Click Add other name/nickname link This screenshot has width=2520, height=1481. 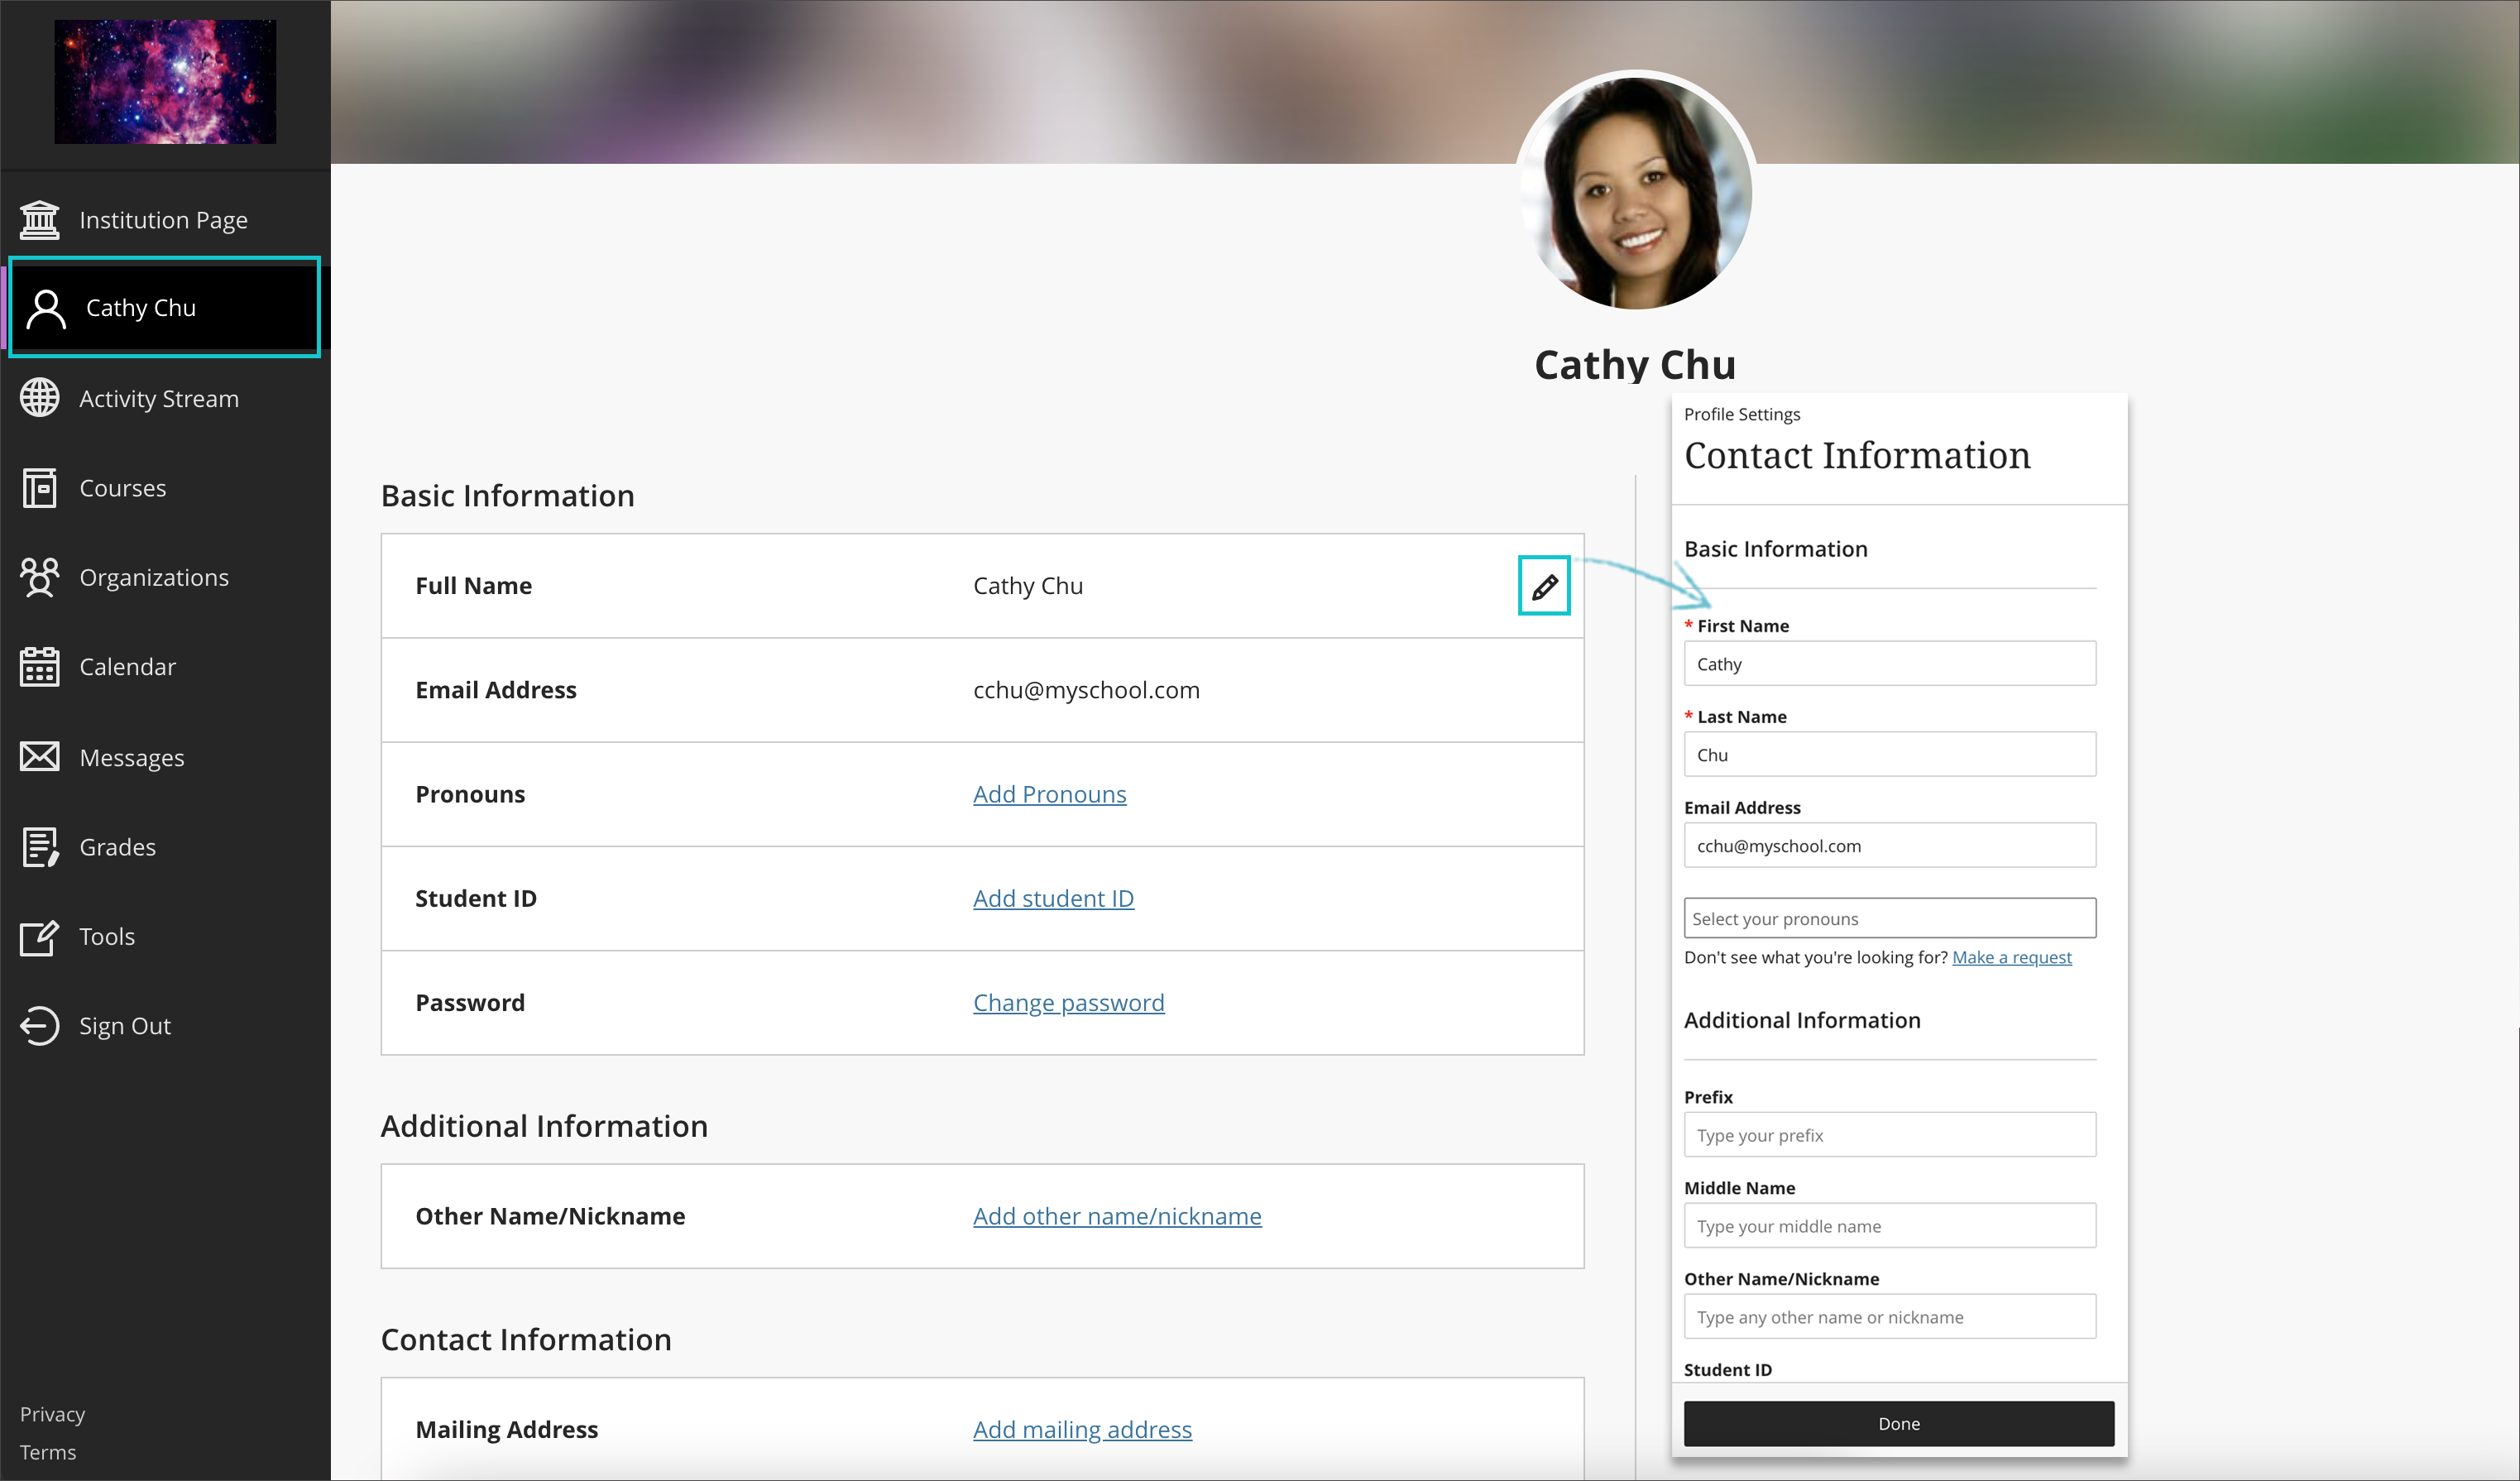coord(1117,1216)
